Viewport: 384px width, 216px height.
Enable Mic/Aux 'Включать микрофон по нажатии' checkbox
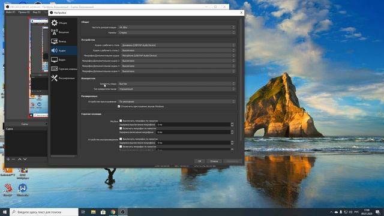(121, 128)
